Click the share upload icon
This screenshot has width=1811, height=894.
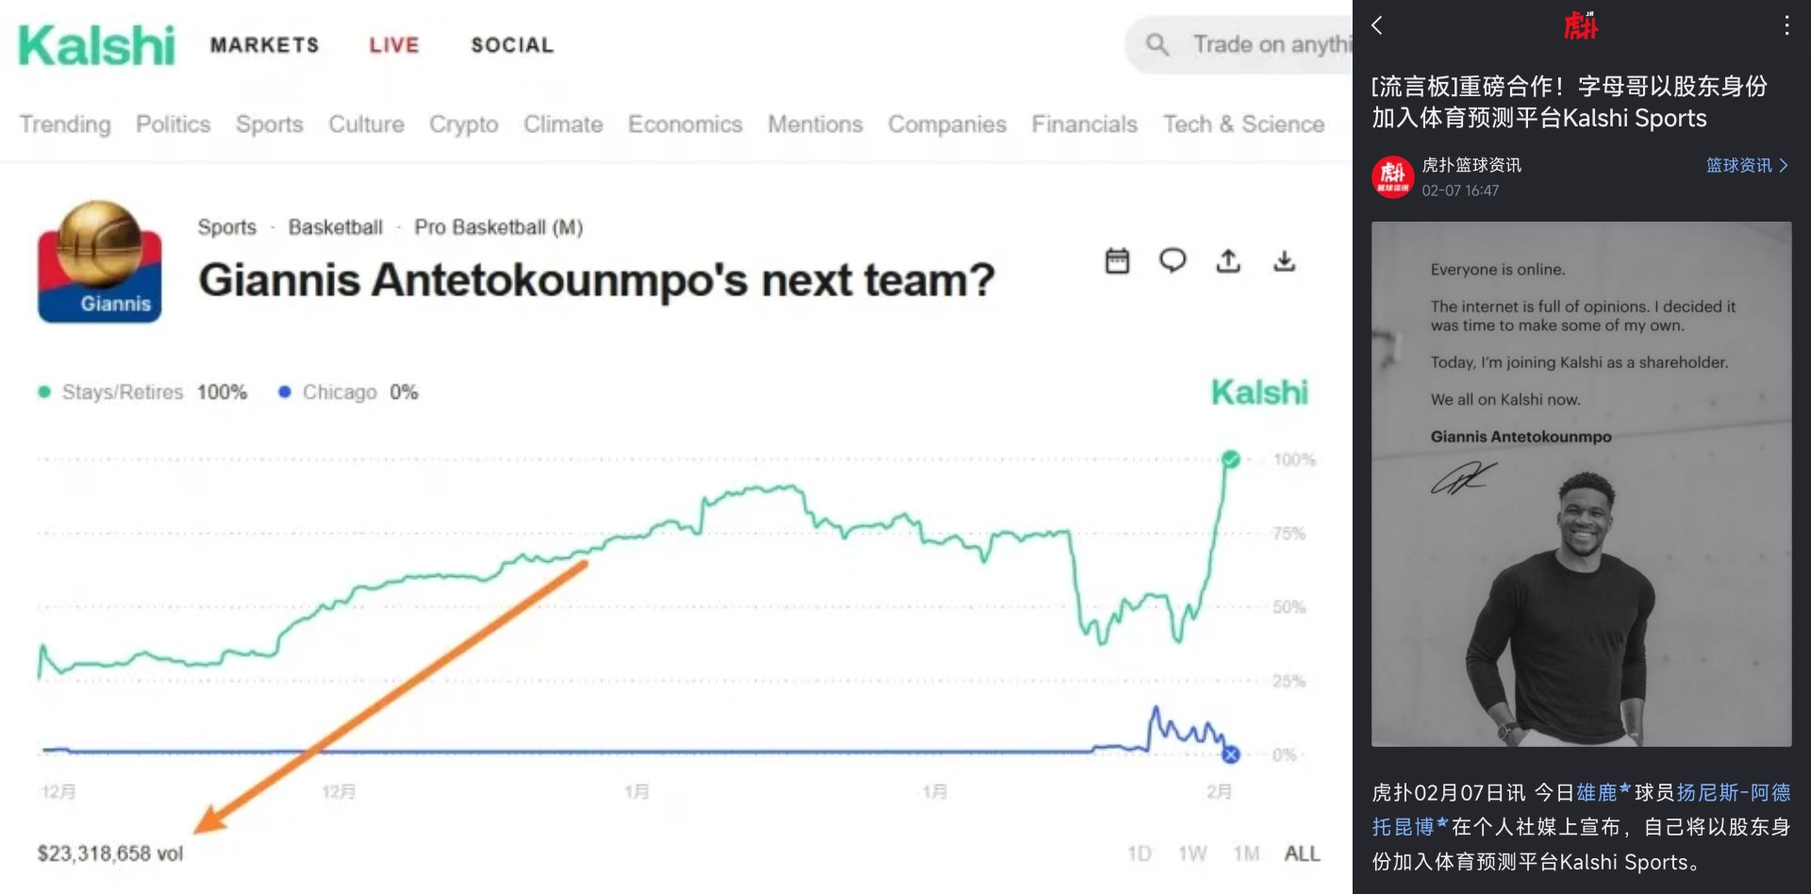(x=1228, y=261)
